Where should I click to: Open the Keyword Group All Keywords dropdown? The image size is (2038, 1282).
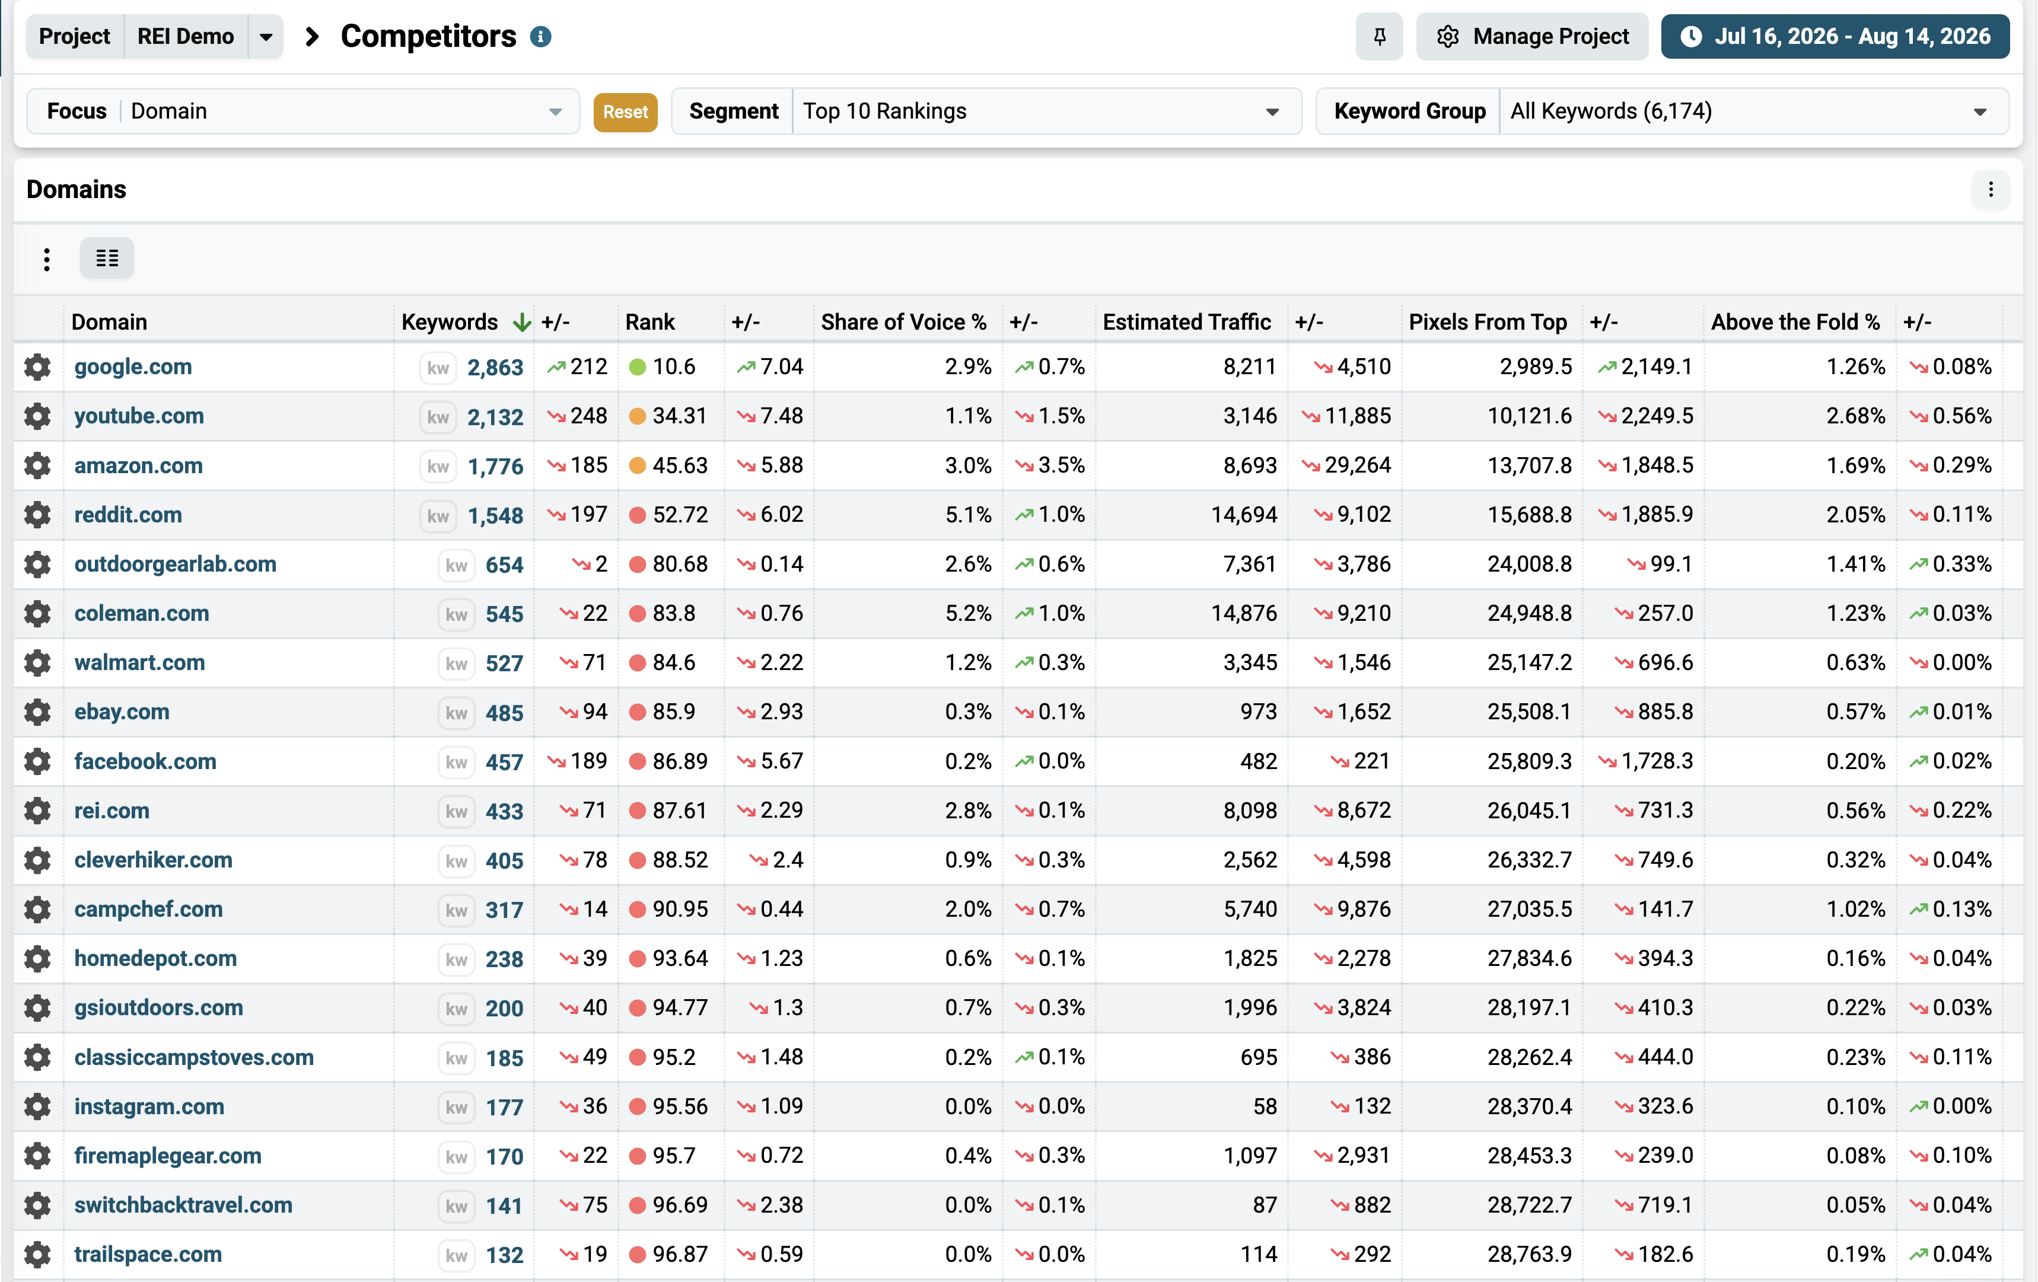[1662, 111]
